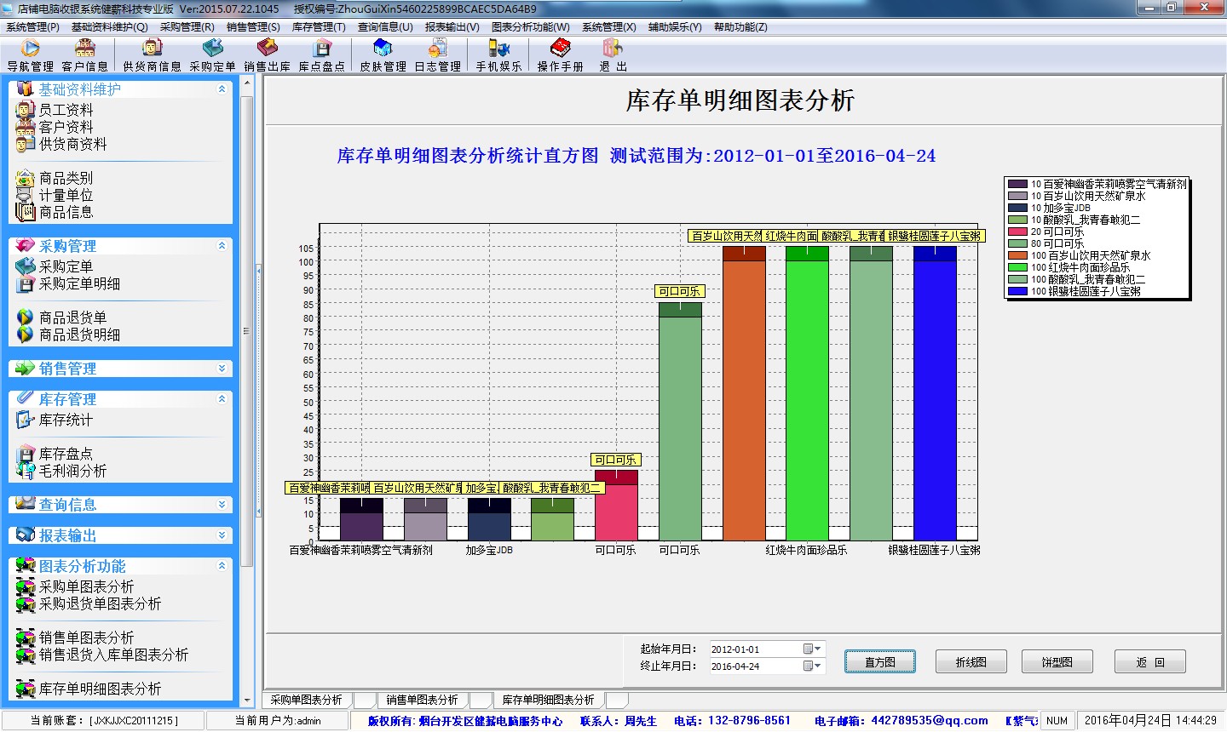Open the 库存管理(T) menu

click(319, 27)
